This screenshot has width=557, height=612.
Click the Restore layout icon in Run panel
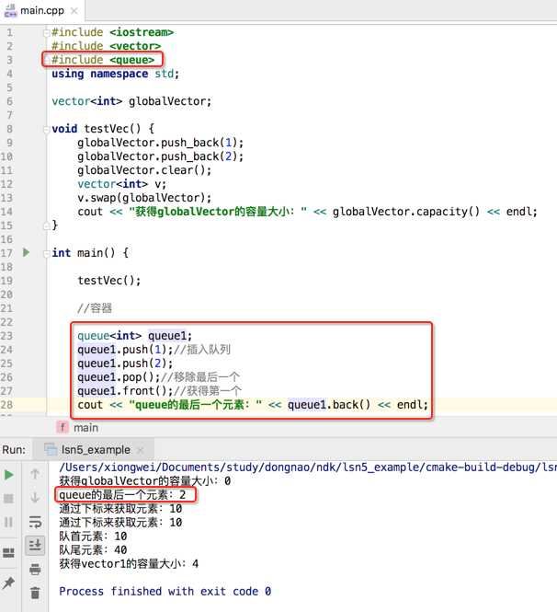8,553
